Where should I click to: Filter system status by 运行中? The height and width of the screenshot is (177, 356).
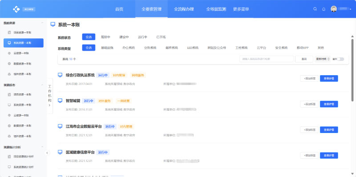point(142,37)
